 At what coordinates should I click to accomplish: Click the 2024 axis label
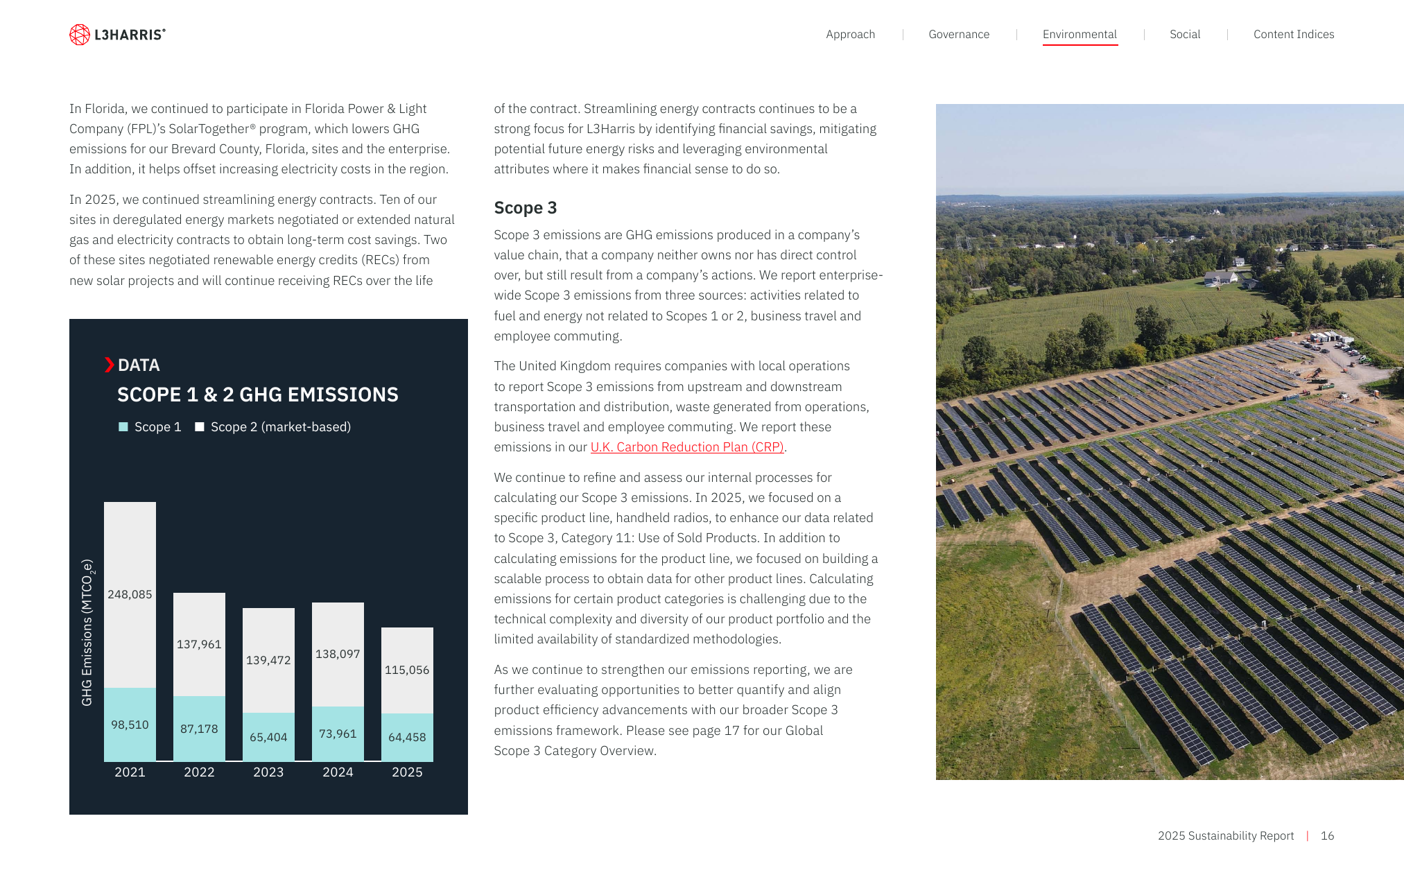pos(338,772)
